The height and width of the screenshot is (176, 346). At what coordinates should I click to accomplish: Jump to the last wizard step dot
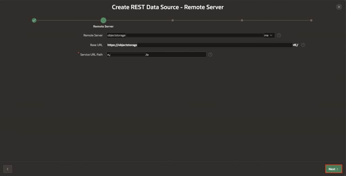311,20
